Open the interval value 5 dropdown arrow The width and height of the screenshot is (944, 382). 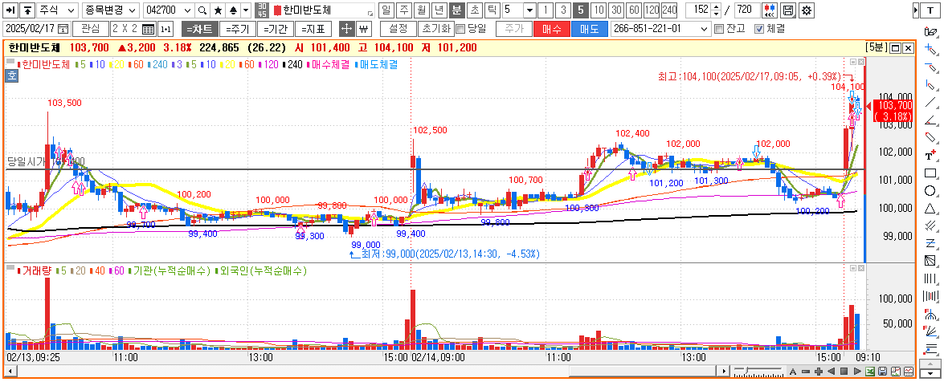pos(529,10)
